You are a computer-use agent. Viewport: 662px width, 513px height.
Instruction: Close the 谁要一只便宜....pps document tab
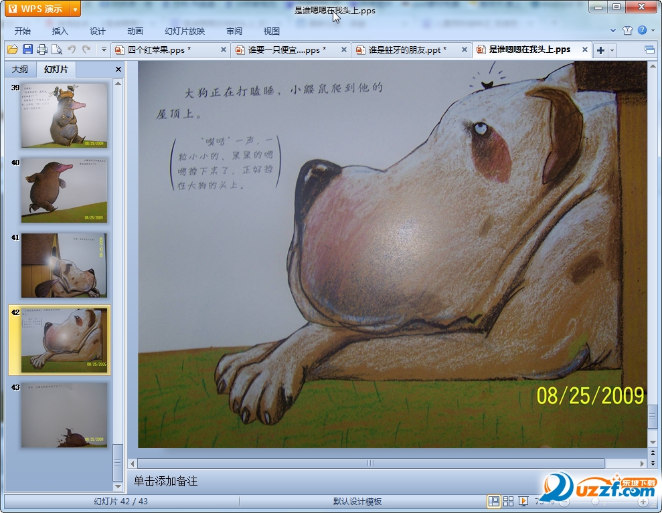[343, 49]
